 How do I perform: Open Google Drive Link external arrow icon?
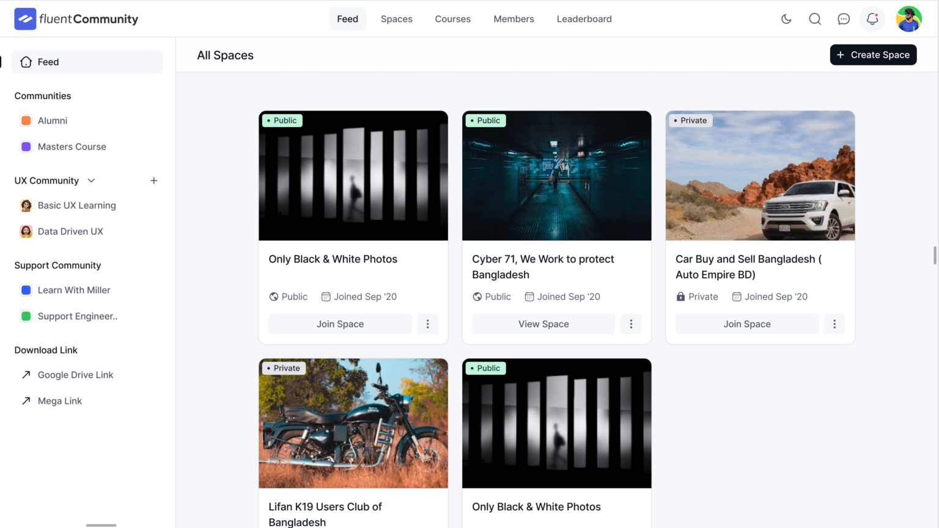coord(26,375)
